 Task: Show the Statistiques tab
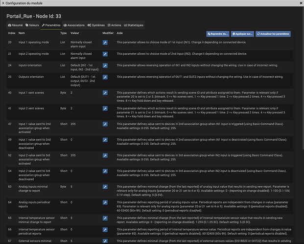(x=134, y=24)
